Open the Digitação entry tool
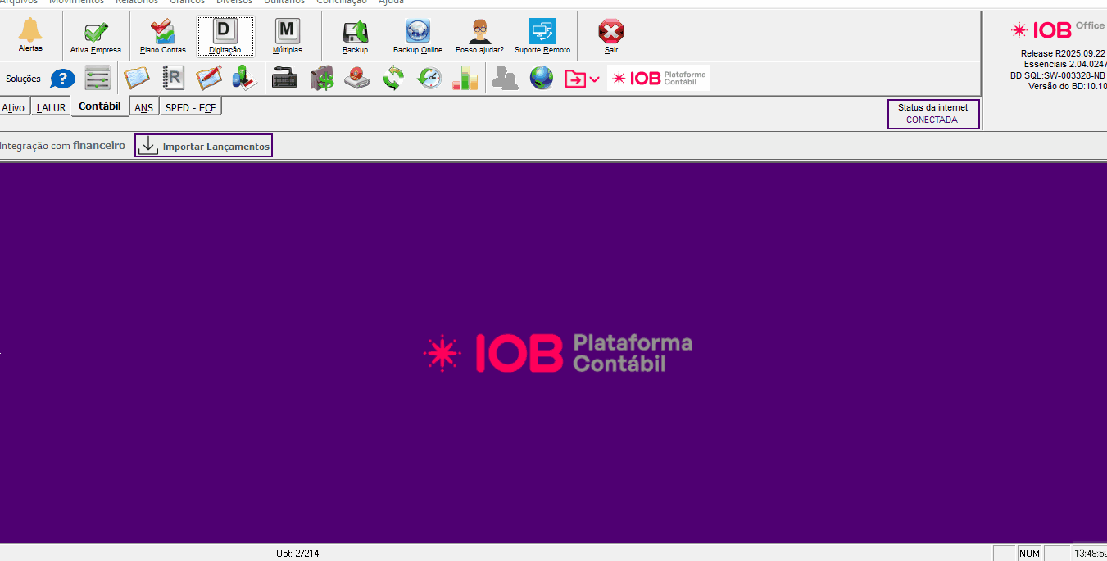Viewport: 1107px width, 561px height. pyautogui.click(x=225, y=36)
